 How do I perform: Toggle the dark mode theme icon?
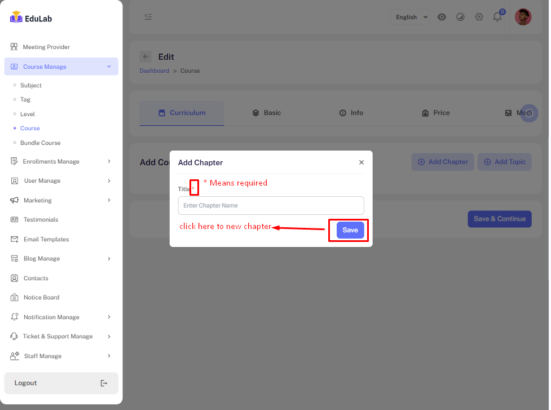460,17
